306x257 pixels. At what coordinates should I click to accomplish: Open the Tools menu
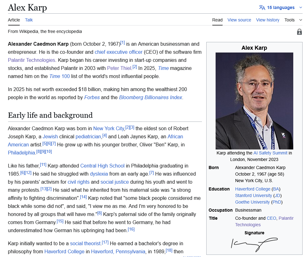coord(293,20)
